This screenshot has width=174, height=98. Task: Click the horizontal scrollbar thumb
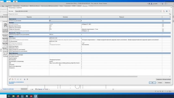click(74, 76)
